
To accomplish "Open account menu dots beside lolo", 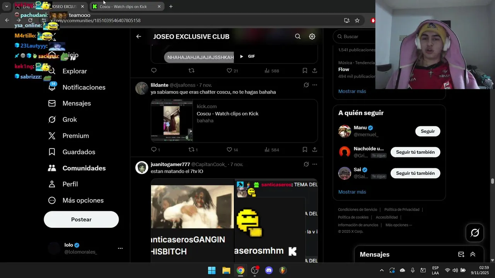I will click(x=120, y=248).
